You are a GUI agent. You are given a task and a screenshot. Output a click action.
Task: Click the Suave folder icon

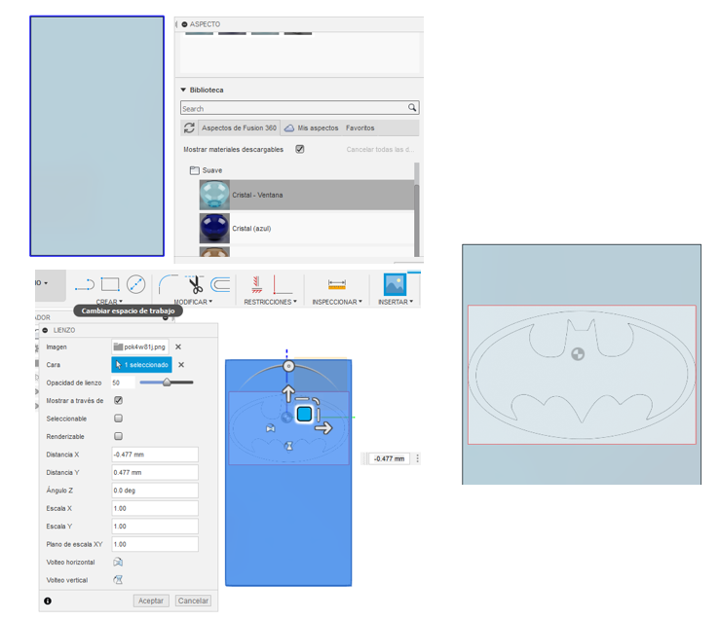click(195, 170)
